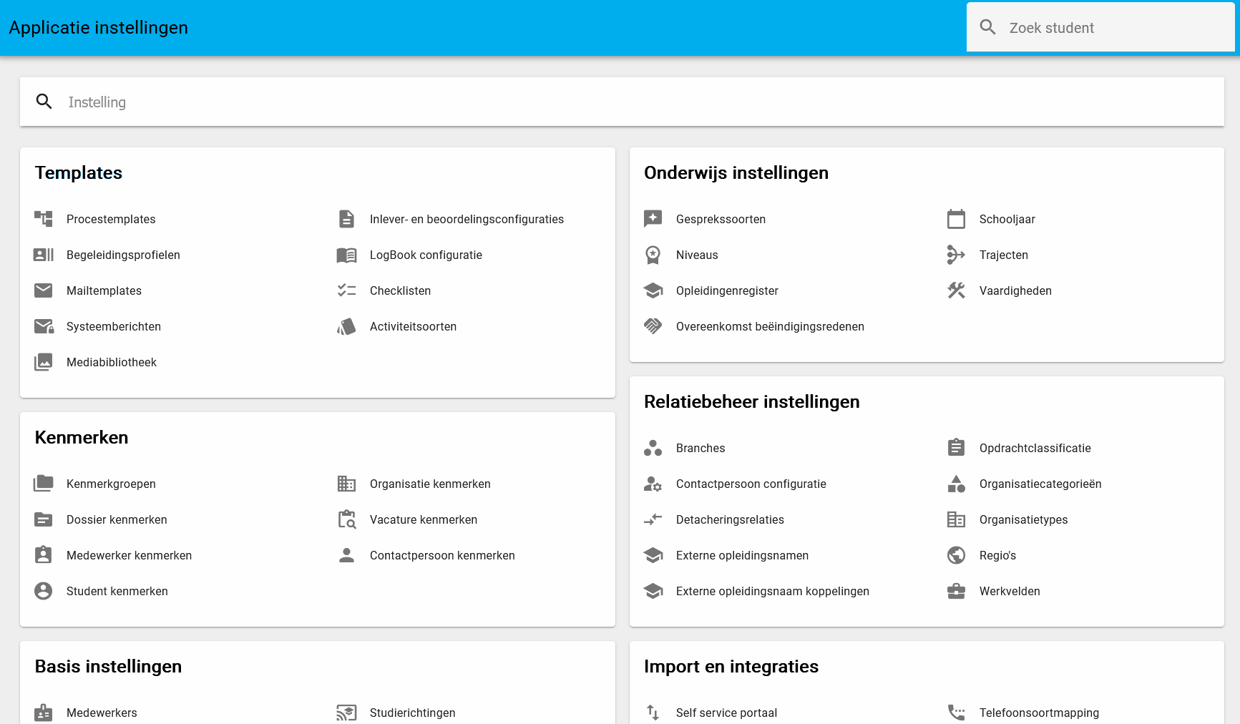Open Opleidingenregister via its graduation cap icon
The width and height of the screenshot is (1240, 724).
(653, 290)
